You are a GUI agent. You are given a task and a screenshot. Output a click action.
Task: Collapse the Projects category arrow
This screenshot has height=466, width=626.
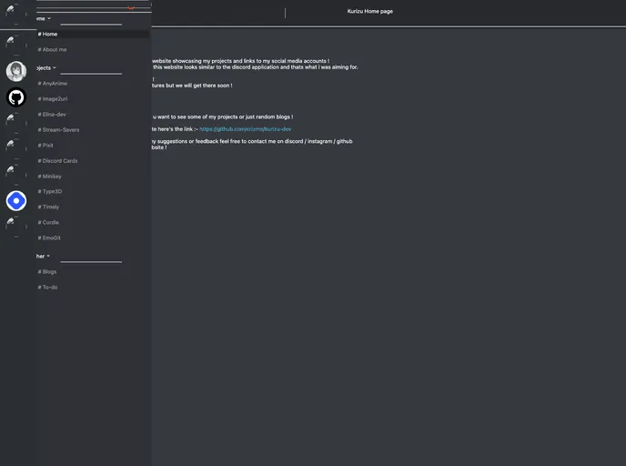pyautogui.click(x=55, y=68)
